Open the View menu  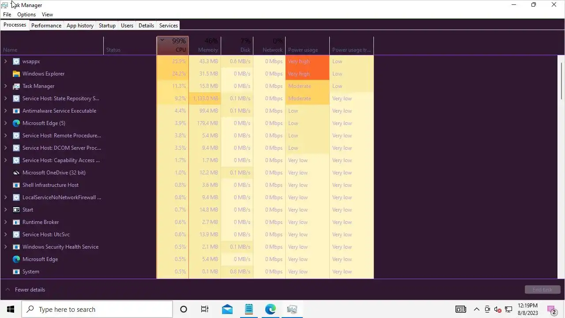pyautogui.click(x=47, y=15)
